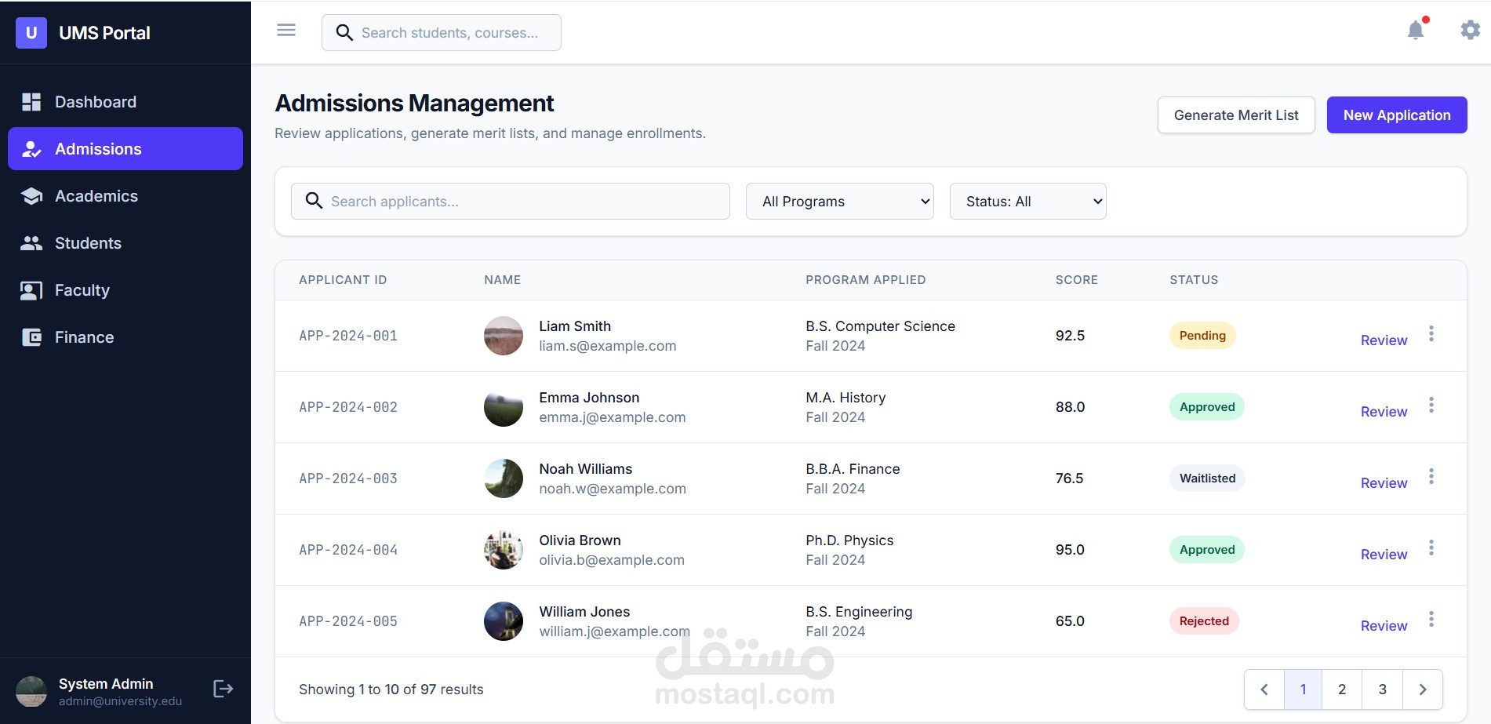1491x724 pixels.
Task: Click the logout icon beside System Admin
Action: pyautogui.click(x=223, y=689)
